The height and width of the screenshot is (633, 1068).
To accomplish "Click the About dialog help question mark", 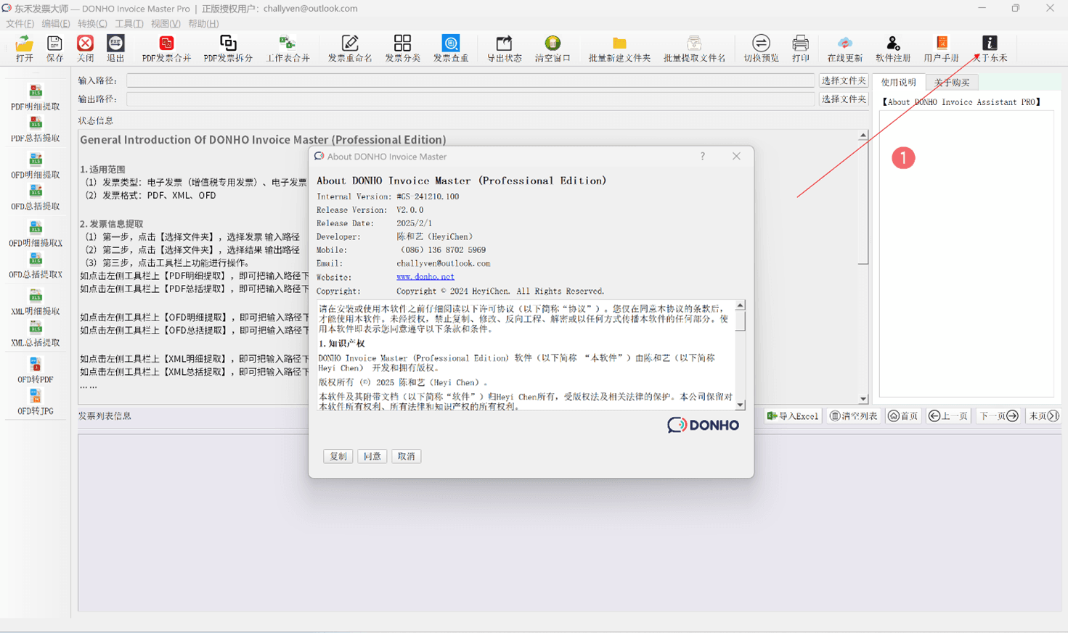I will [x=703, y=157].
